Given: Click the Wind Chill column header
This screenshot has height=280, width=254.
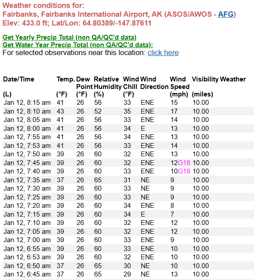Looking at the screenshot, I should [x=131, y=83].
